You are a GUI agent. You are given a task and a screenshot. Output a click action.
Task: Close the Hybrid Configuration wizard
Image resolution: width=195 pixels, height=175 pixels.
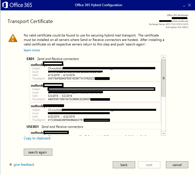click(x=189, y=5)
